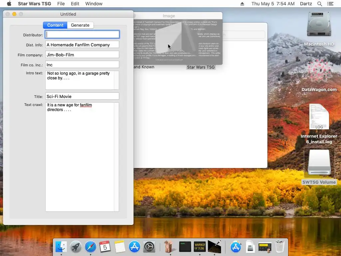Open the File menu
This screenshot has height=256, width=341.
(x=61, y=4)
